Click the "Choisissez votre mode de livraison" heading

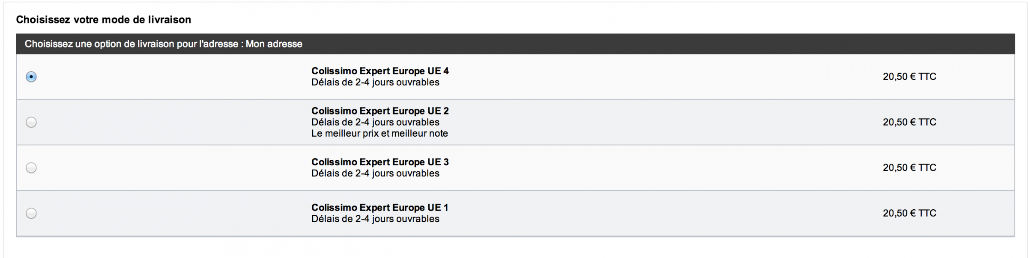[x=104, y=20]
